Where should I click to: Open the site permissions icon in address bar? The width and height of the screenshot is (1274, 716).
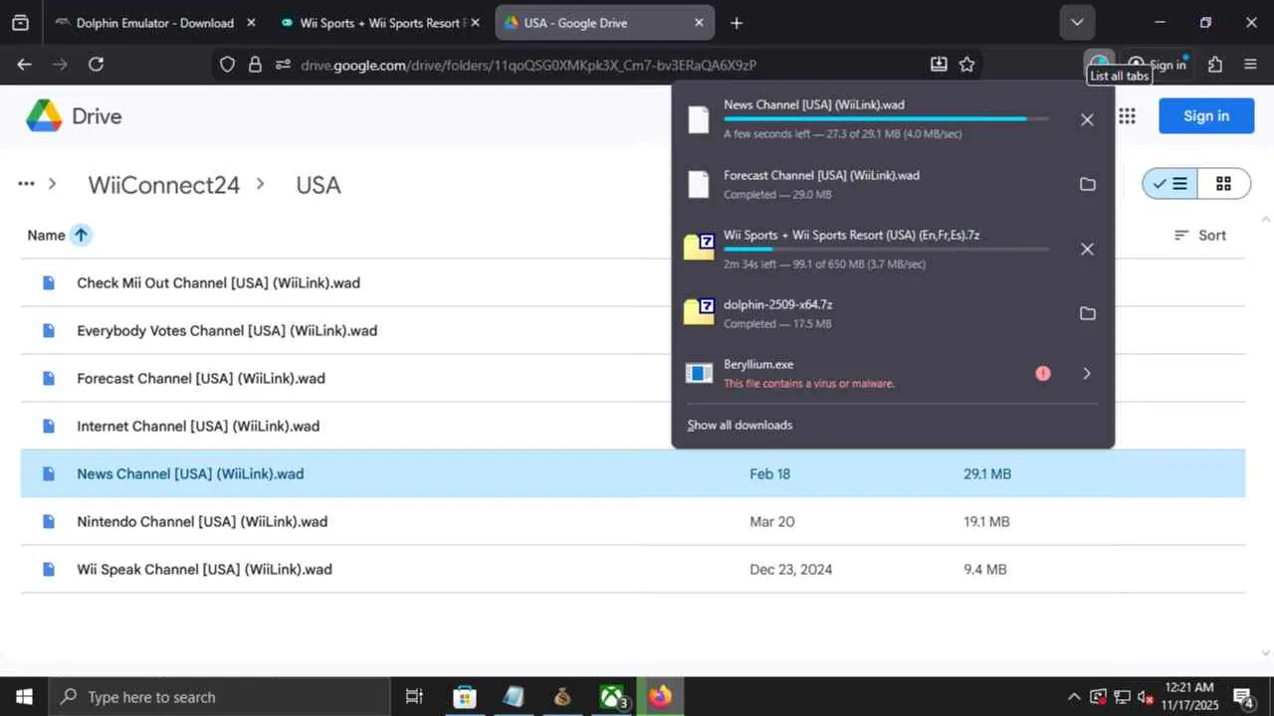click(283, 65)
